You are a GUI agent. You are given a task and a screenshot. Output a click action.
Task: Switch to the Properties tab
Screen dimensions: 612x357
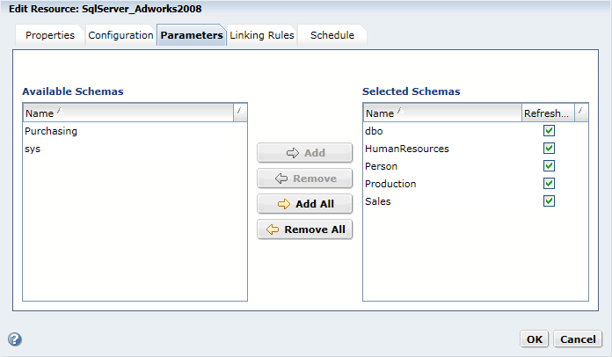pos(50,36)
